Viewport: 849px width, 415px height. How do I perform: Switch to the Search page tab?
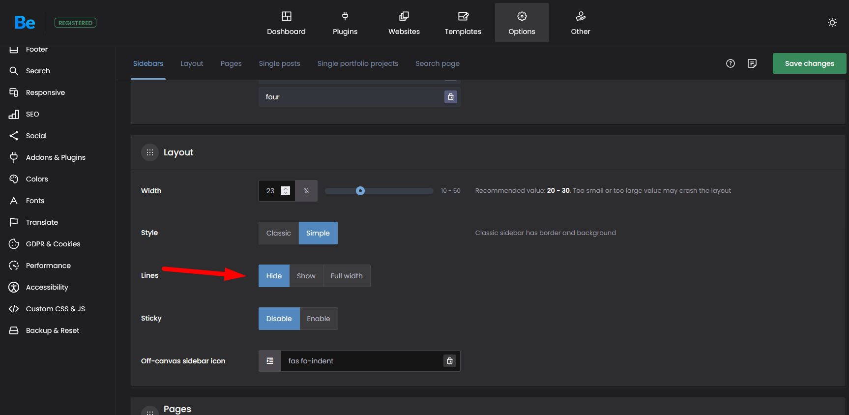tap(438, 63)
